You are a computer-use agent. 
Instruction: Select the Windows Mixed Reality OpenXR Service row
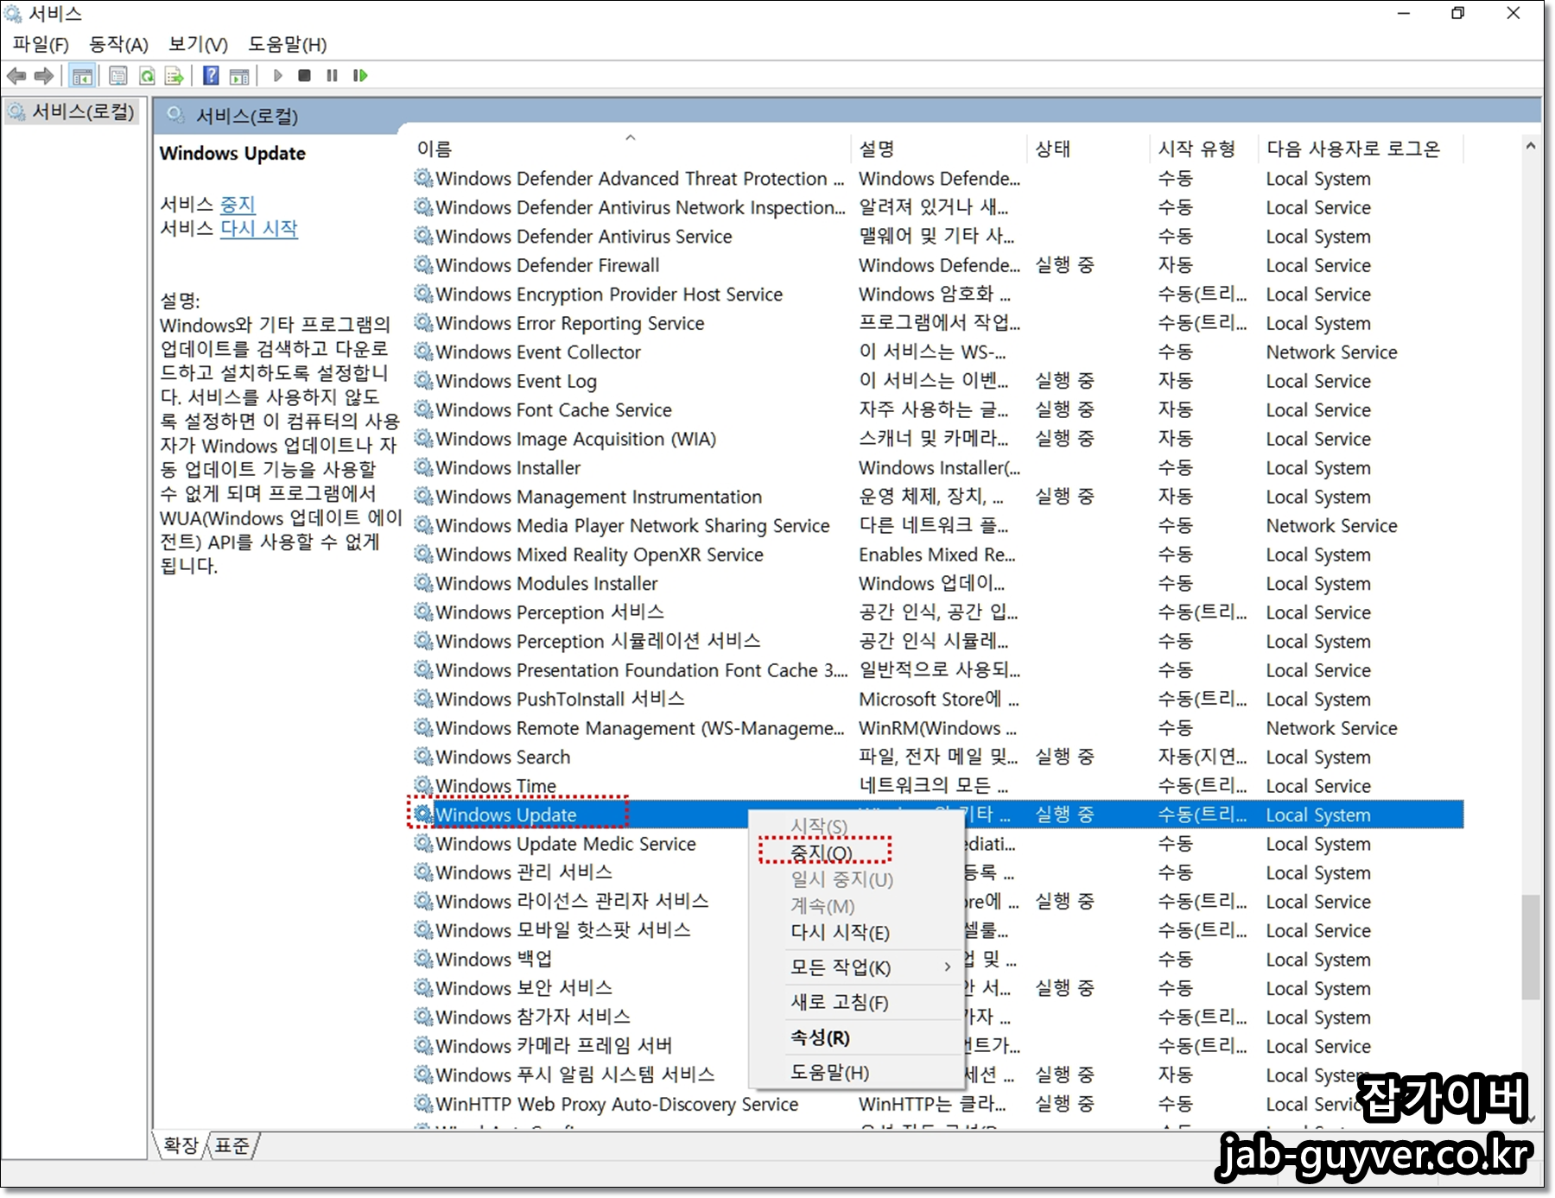(937, 555)
